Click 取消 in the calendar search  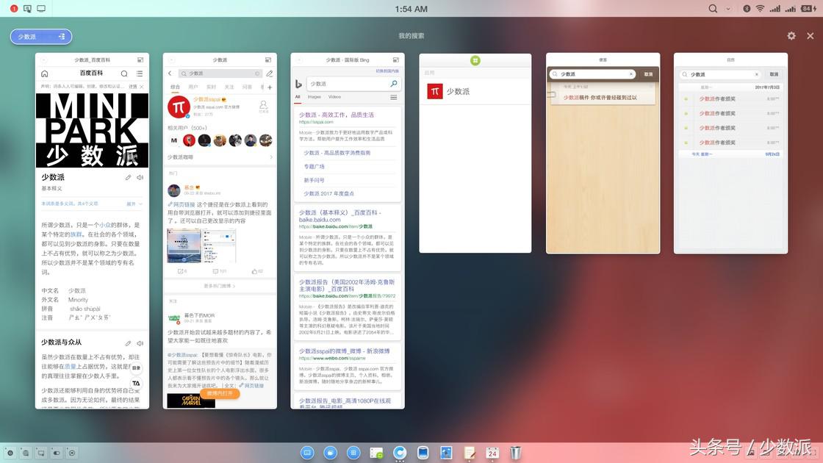(x=775, y=74)
